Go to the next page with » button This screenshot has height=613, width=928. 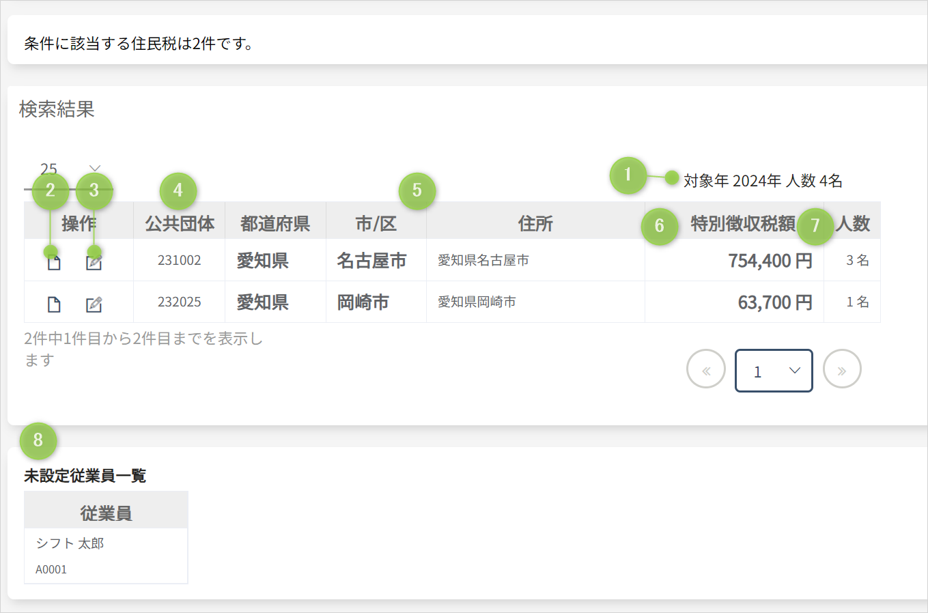tap(841, 369)
